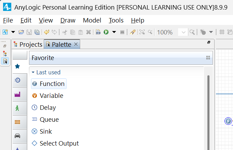Open the Rail Library palette icon

coord(17,122)
